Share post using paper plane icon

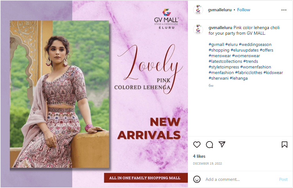(x=222, y=144)
